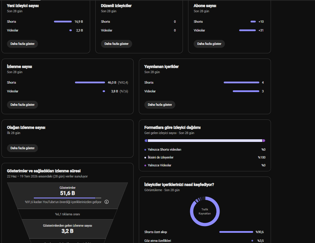Click the Shorts özet akışı traffic bar
This screenshot has width=315, height=243.
236,232
